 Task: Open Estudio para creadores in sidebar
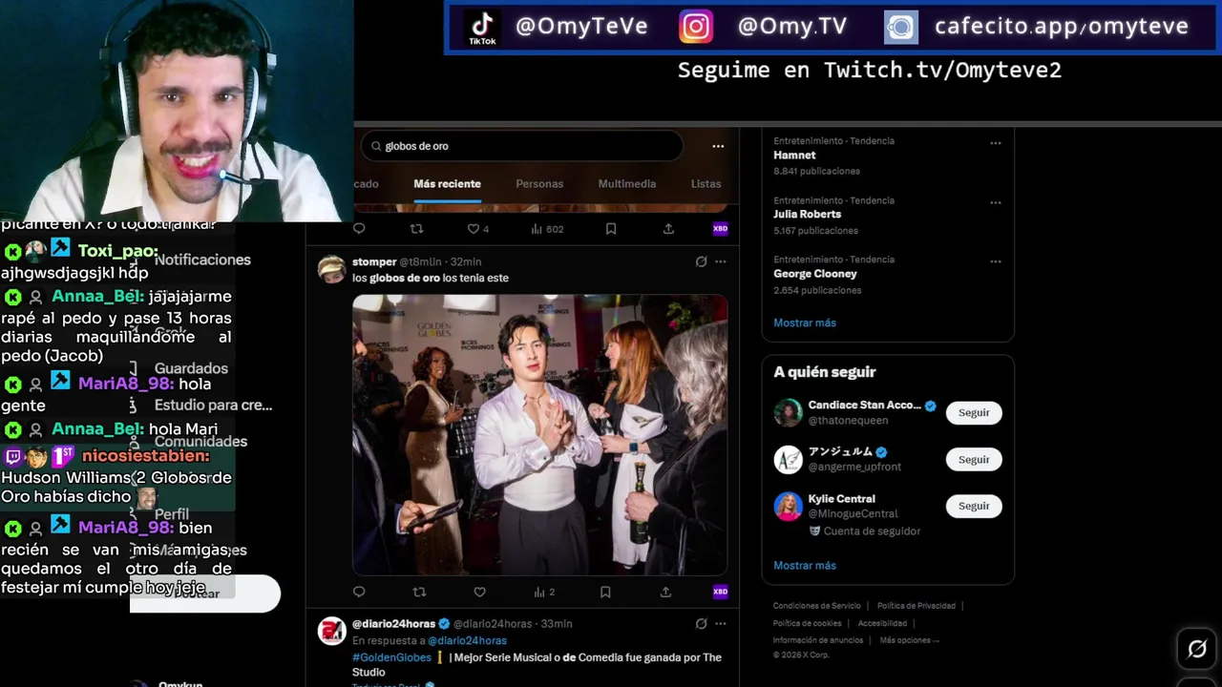click(x=213, y=406)
